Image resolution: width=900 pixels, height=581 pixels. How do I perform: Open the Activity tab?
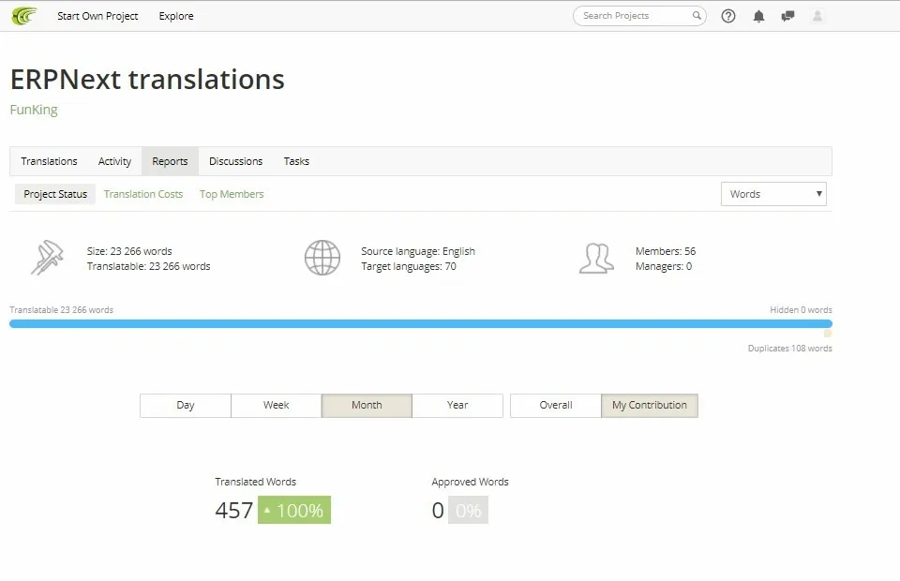pos(114,161)
